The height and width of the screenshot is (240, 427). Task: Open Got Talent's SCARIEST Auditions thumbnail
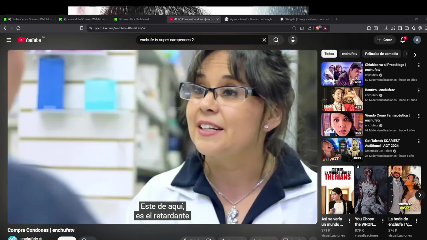[342, 150]
